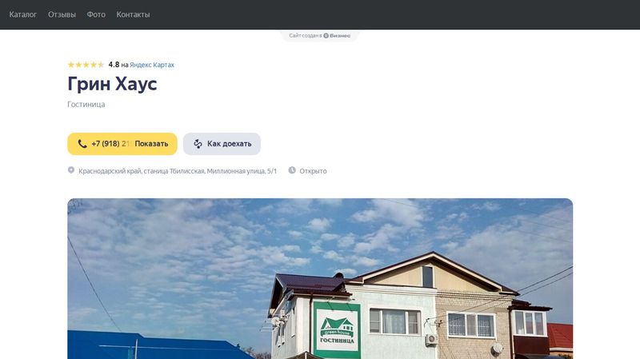Open Как доехать directions button
Image resolution: width=640 pixels, height=359 pixels.
(222, 144)
